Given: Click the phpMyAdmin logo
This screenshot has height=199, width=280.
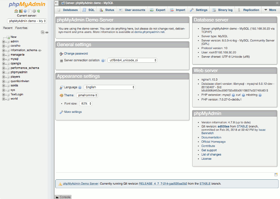Looking at the screenshot, I should coord(27,4).
